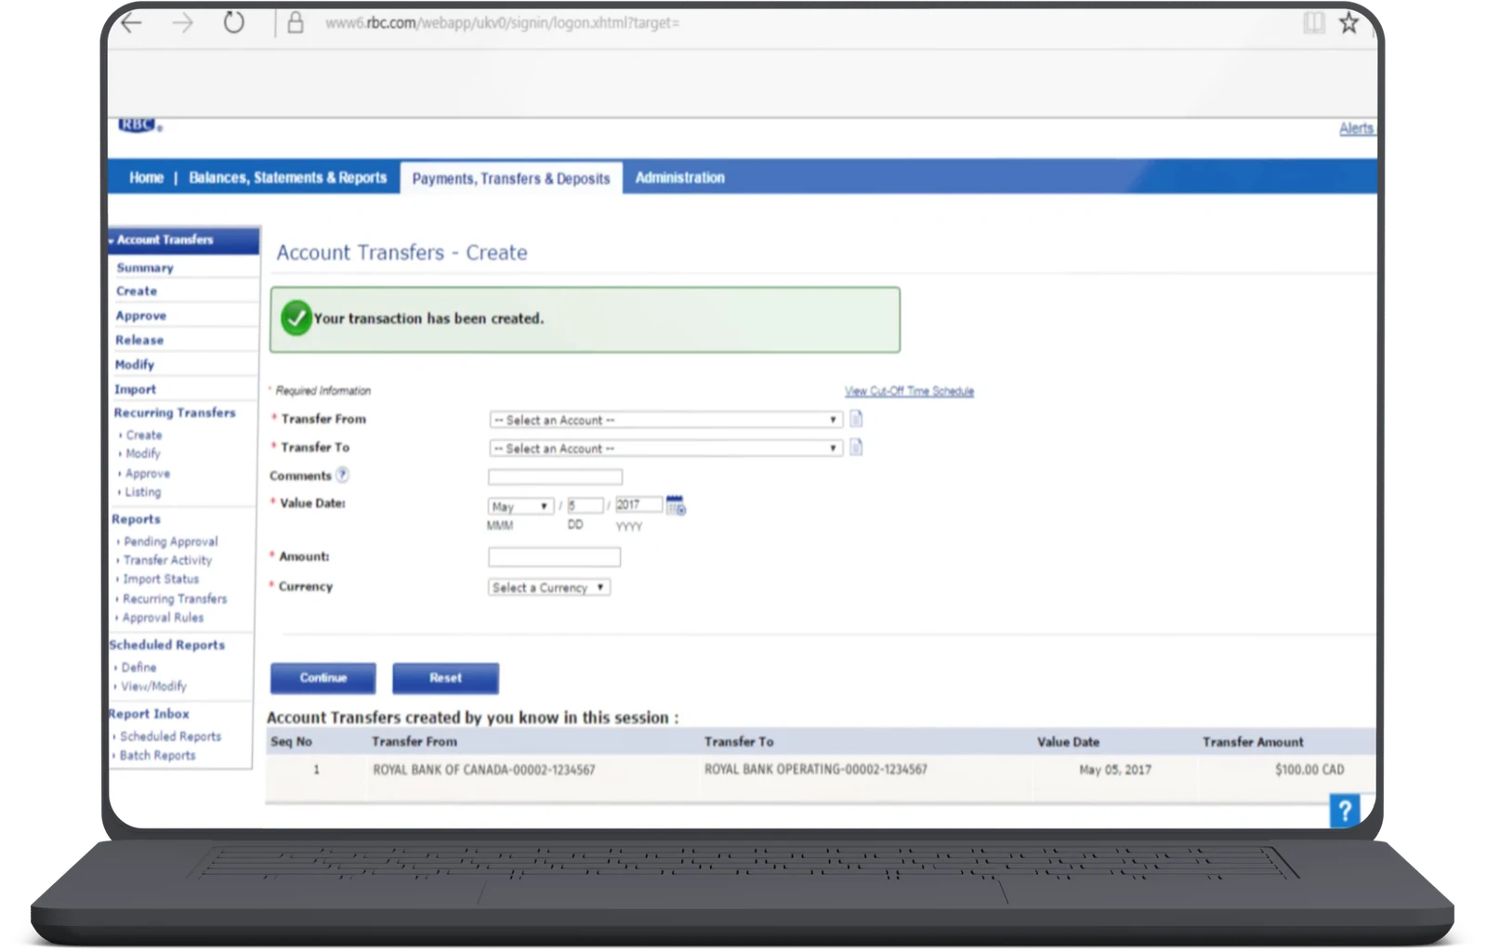1486x951 pixels.
Task: Open Modify under Account Transfers
Action: tap(135, 365)
